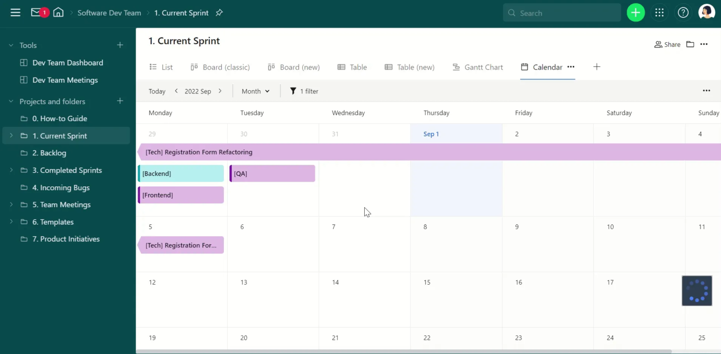Click the Today button

pyautogui.click(x=157, y=91)
